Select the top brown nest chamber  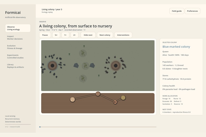click(x=98, y=94)
